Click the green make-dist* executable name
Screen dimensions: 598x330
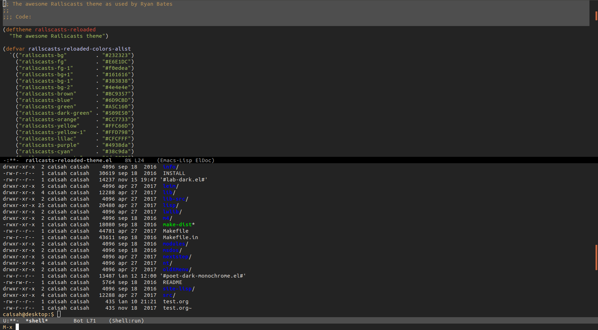(179, 225)
